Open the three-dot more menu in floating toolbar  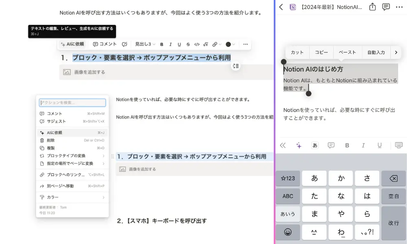[245, 44]
